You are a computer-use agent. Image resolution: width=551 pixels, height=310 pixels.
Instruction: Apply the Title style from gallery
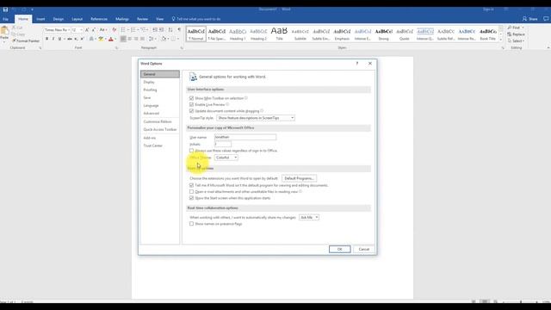(x=279, y=34)
